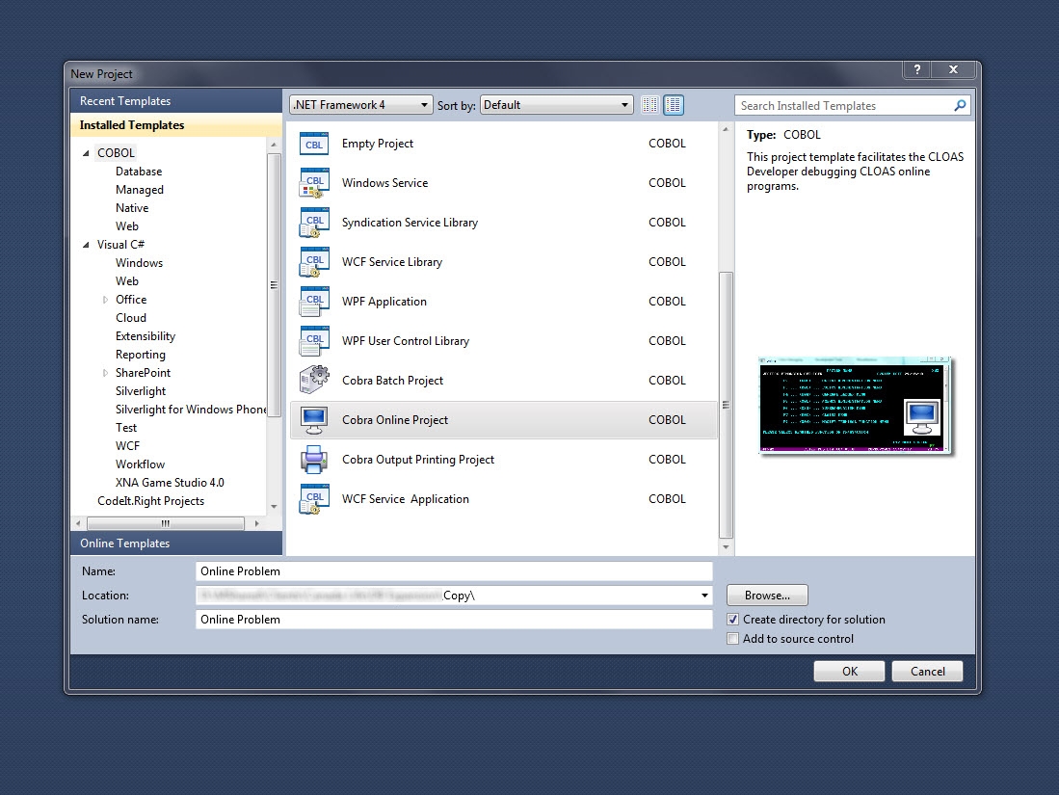Click Syndication Service Library template icon
The image size is (1059, 795).
314,223
